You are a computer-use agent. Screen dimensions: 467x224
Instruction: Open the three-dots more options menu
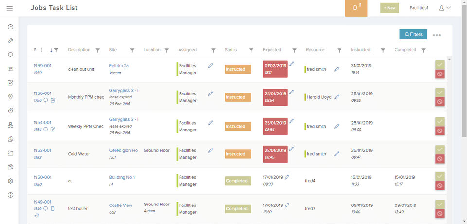(437, 35)
